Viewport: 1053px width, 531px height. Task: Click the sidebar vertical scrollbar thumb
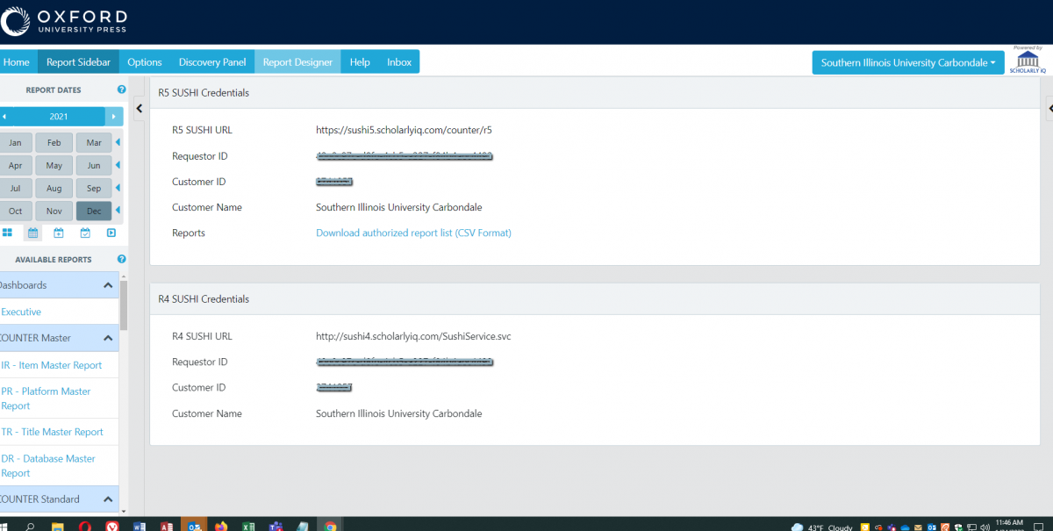pos(124,306)
